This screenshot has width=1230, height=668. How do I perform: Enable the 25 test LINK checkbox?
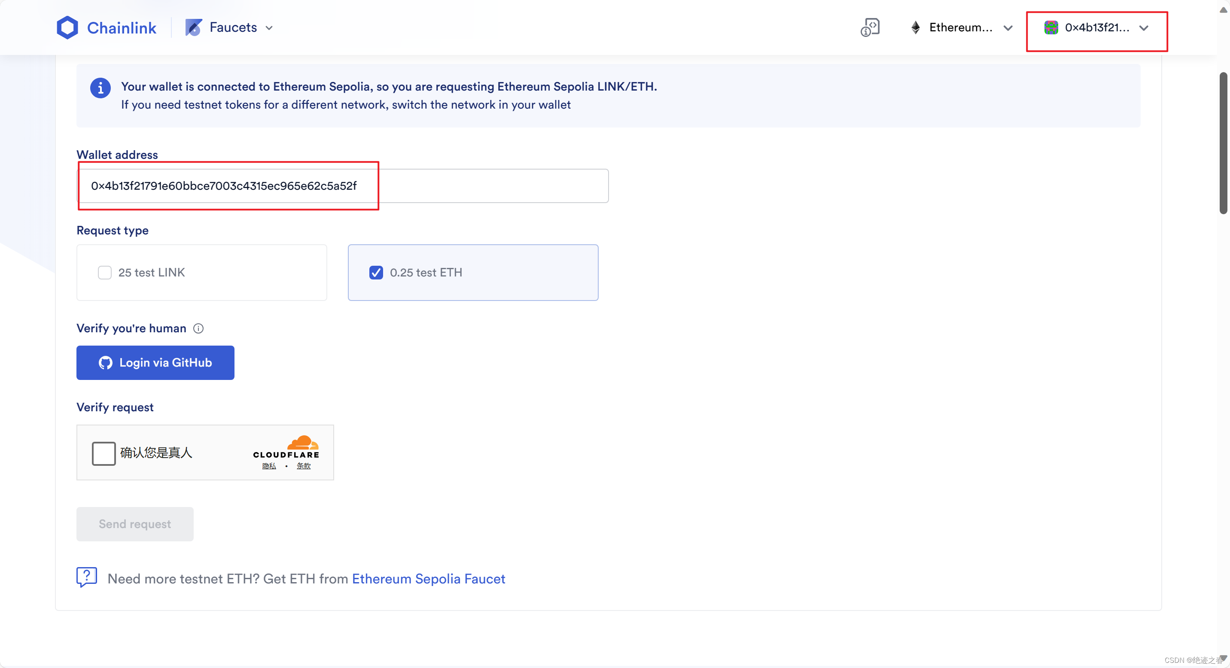pos(104,273)
